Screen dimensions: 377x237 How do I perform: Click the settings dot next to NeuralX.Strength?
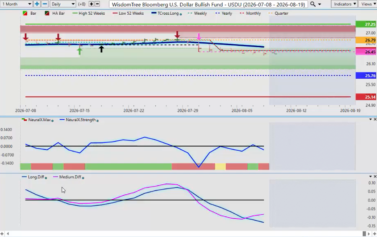[x=98, y=120]
